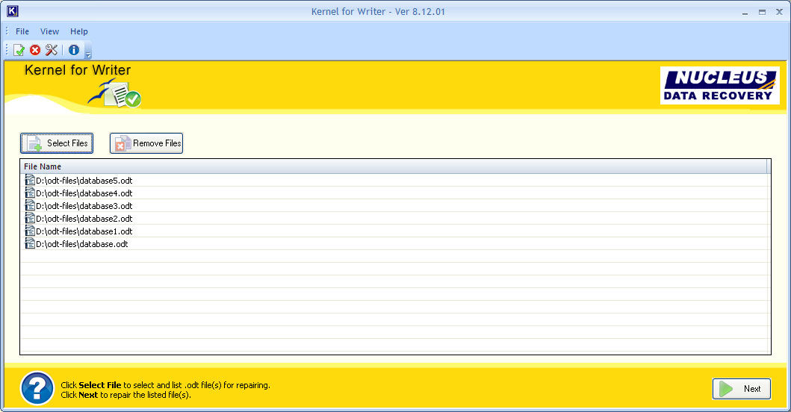Click the document-with-checkmark toolbar icon
791x412 pixels.
(19, 50)
